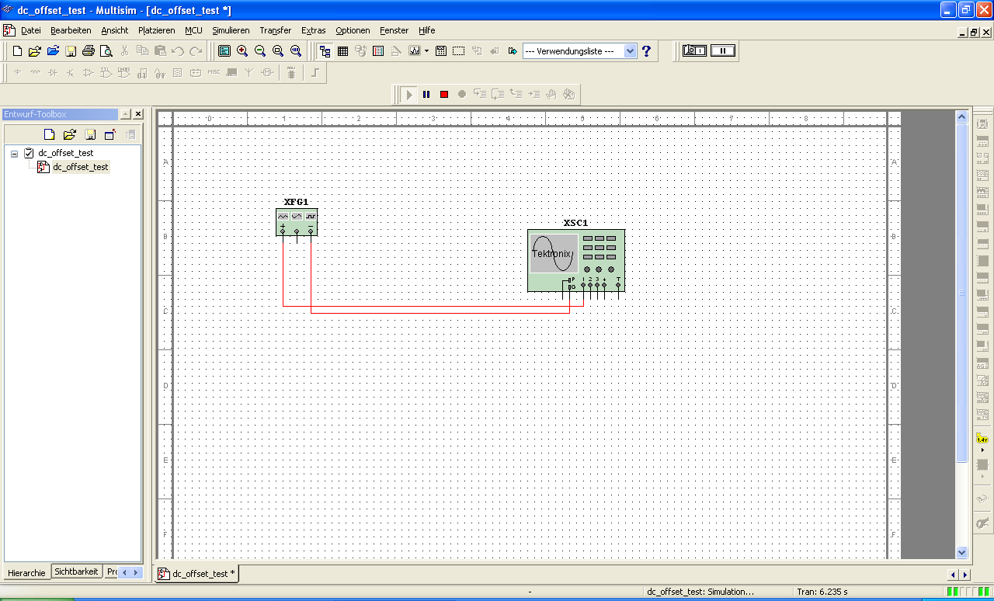Click vertical scrollbar up arrow
The width and height of the screenshot is (994, 601).
pos(962,116)
